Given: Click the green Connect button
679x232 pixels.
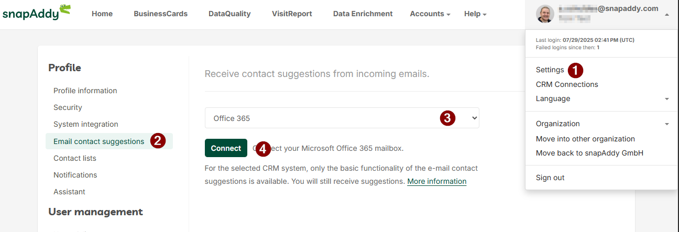Looking at the screenshot, I should pos(226,148).
